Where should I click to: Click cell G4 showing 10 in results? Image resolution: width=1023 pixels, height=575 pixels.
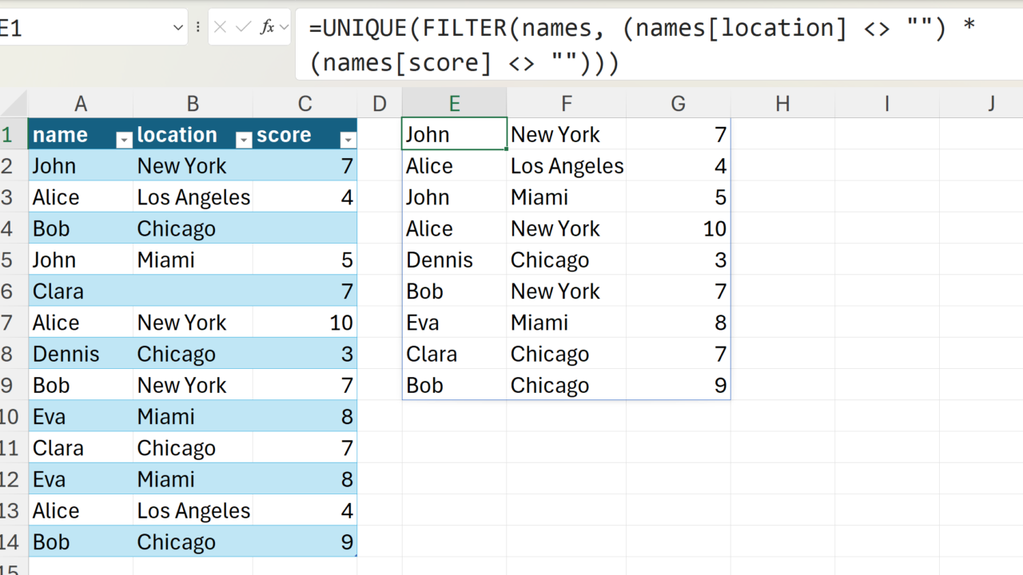point(678,228)
